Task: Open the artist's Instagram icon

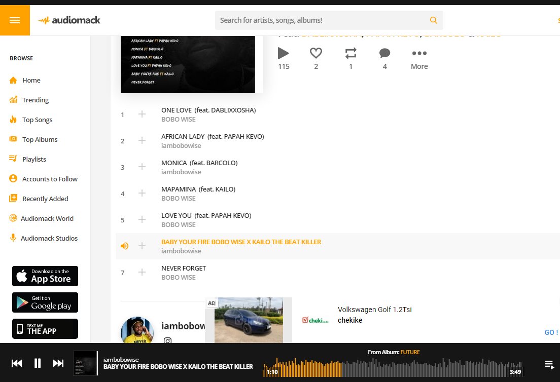Action: point(167,340)
